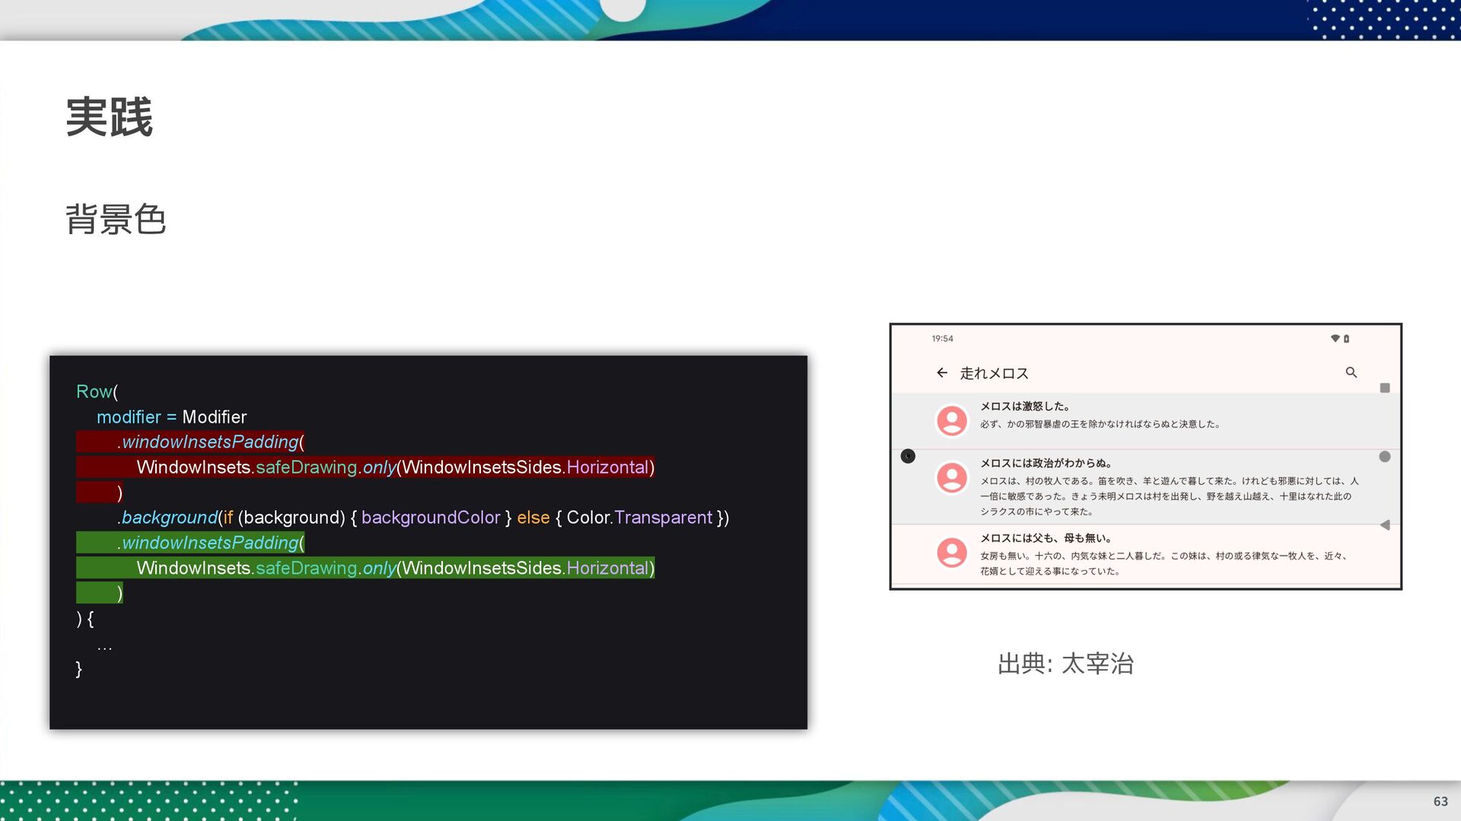Tap the search magnifier icon in app bar
The width and height of the screenshot is (1461, 821).
pyautogui.click(x=1351, y=372)
